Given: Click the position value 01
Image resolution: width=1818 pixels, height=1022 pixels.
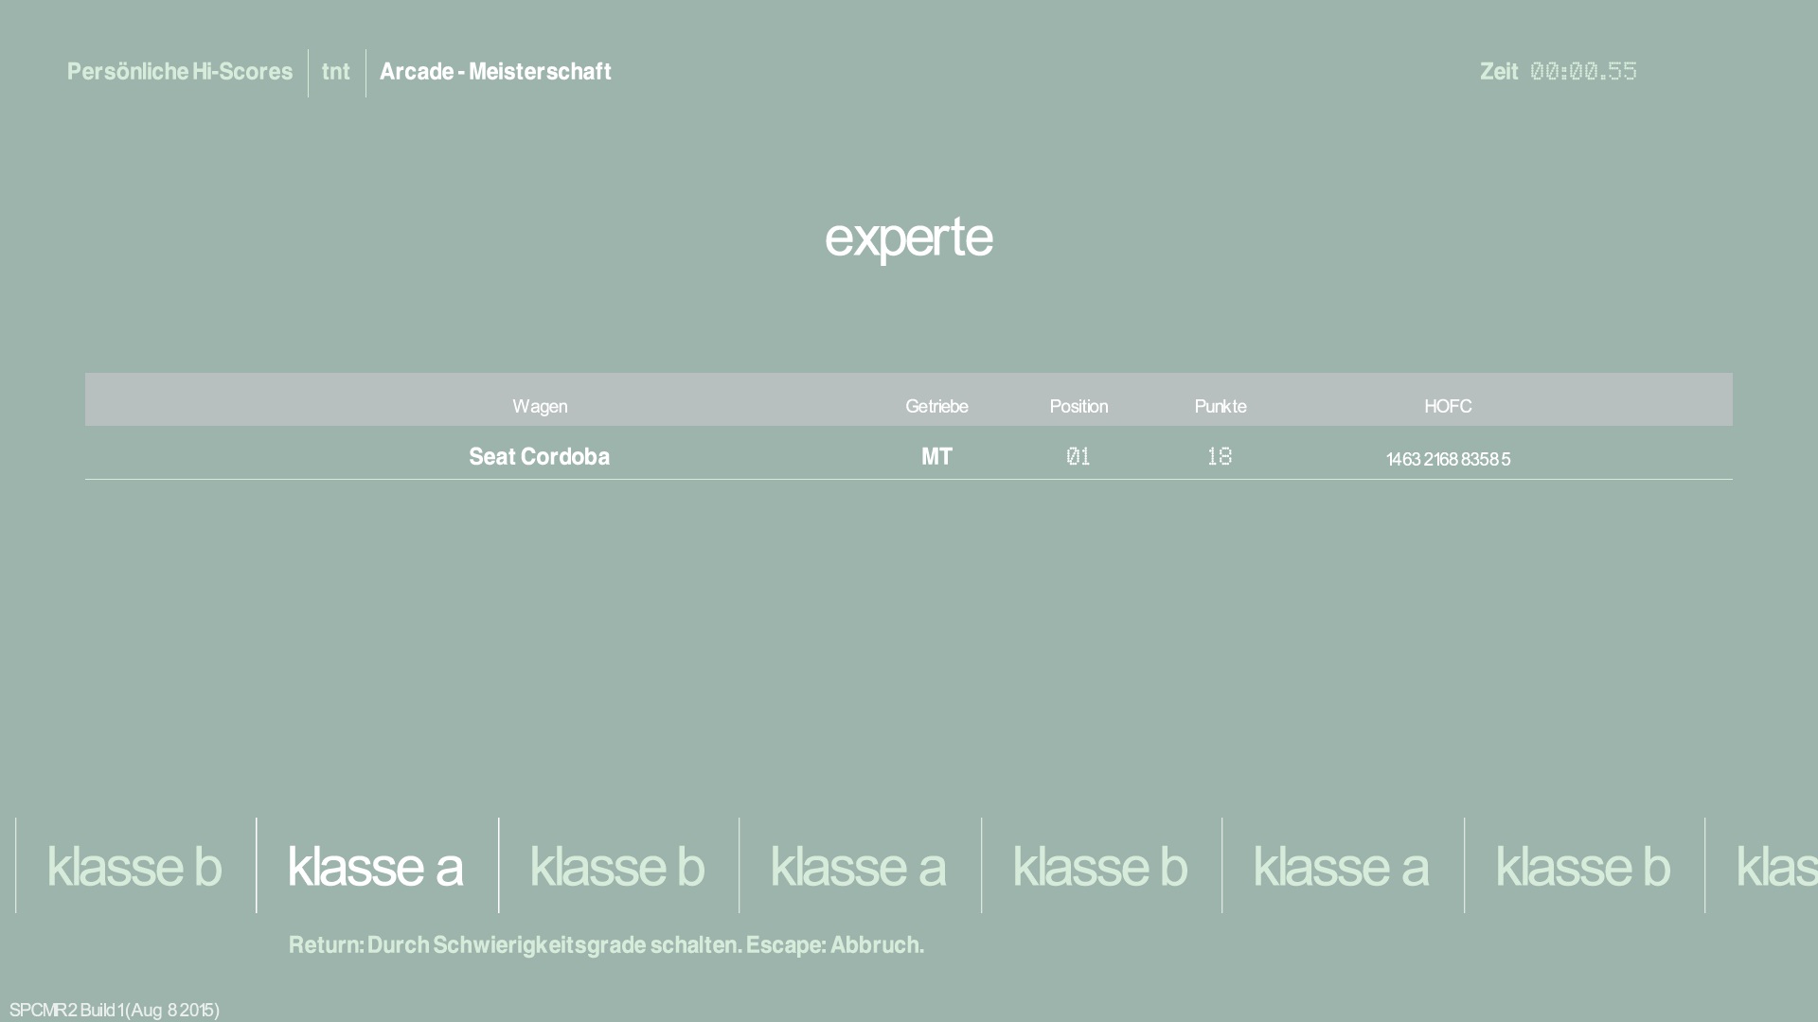Looking at the screenshot, I should 1078,457.
